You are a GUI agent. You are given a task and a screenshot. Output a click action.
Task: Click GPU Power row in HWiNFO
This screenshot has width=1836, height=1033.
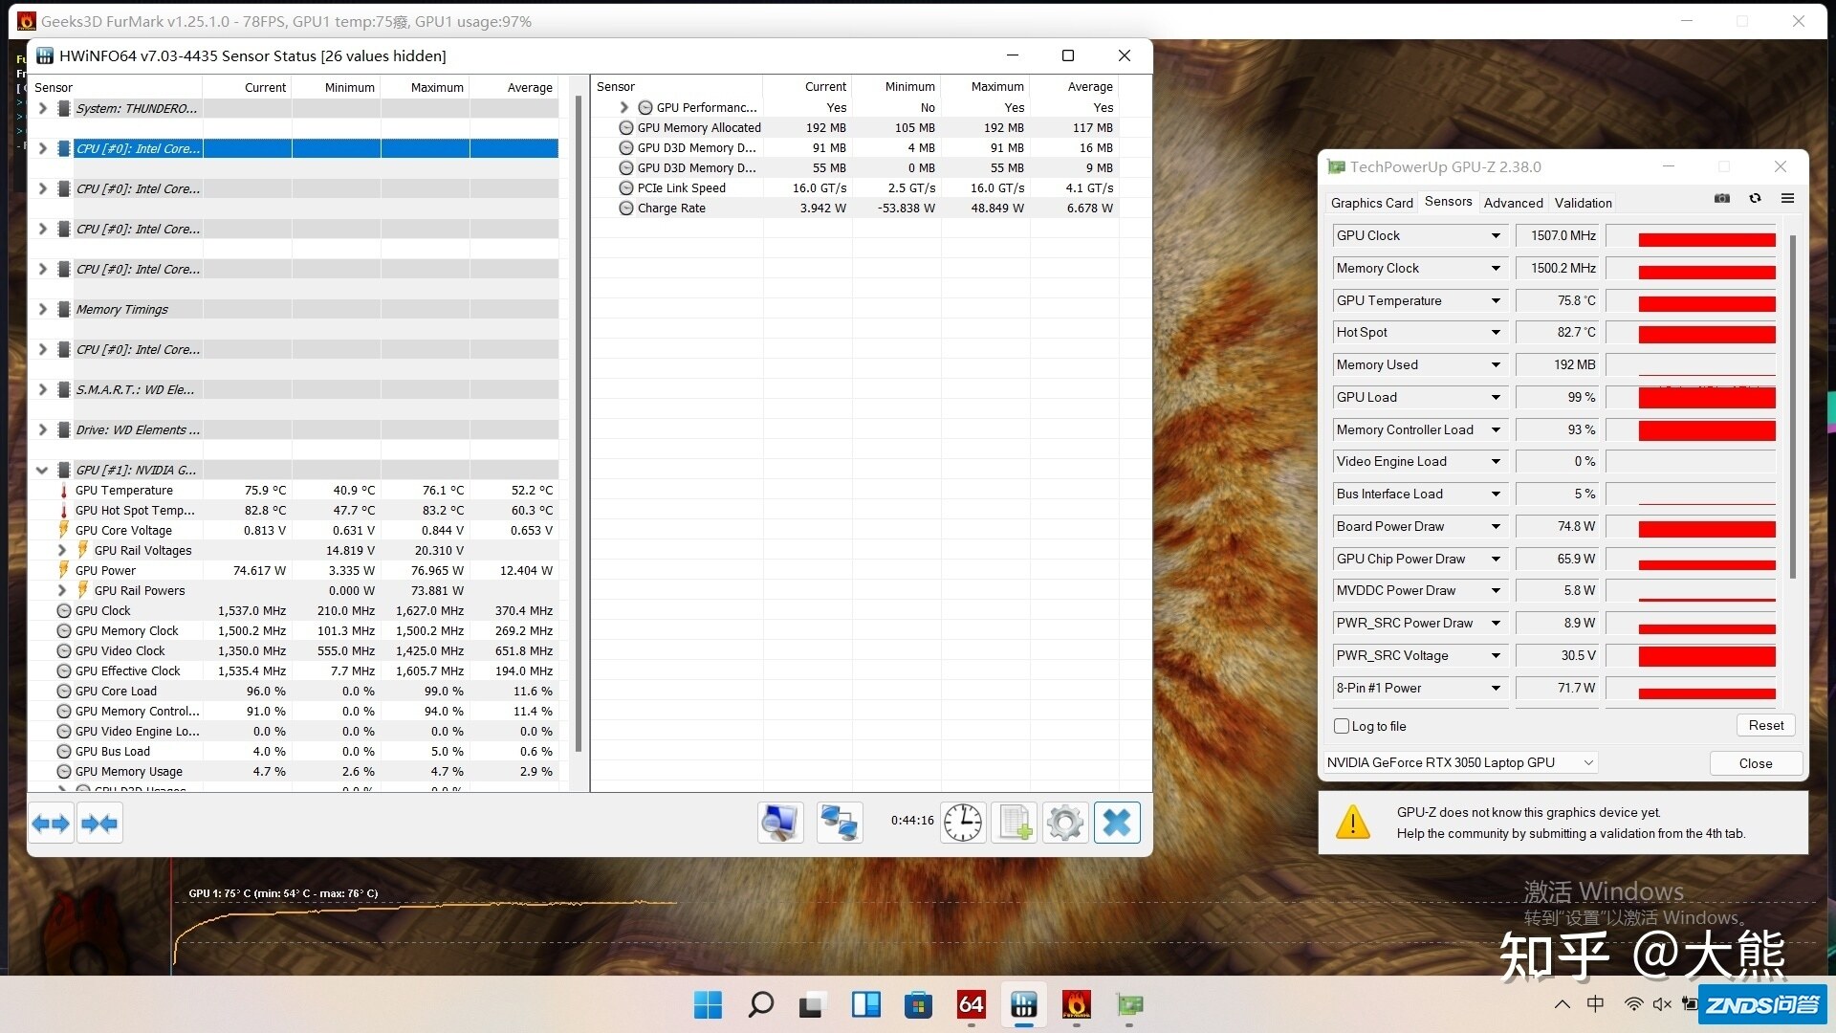(294, 570)
